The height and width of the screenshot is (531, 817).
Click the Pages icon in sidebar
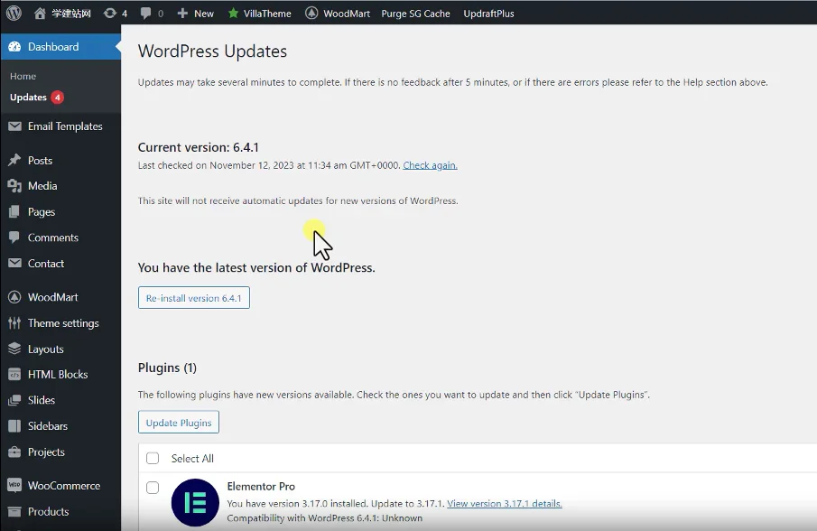(14, 211)
